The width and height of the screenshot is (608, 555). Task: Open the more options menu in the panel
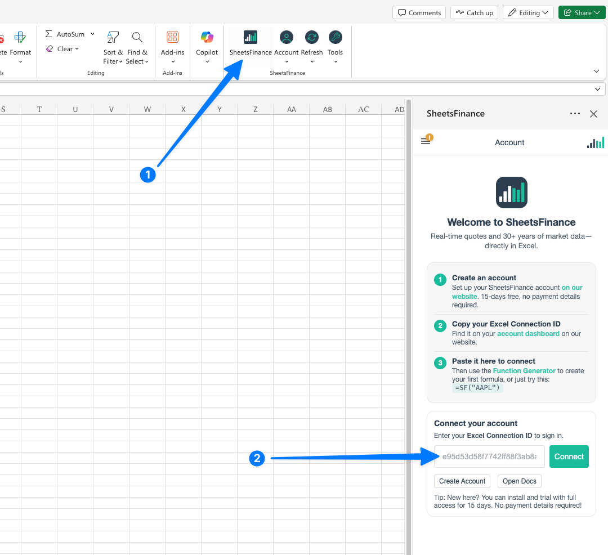click(x=575, y=114)
